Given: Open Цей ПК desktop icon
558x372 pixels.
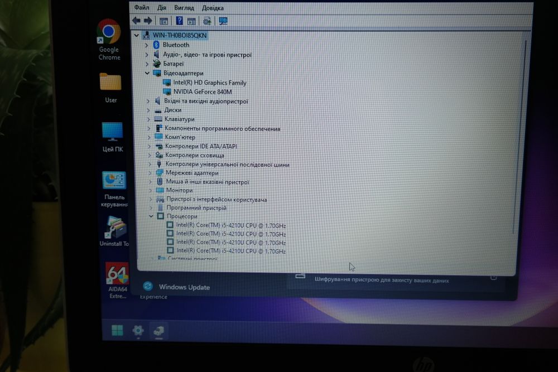Looking at the screenshot, I should (x=113, y=137).
